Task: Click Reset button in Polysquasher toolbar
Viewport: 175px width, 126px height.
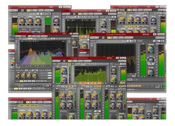Action: coord(121,38)
